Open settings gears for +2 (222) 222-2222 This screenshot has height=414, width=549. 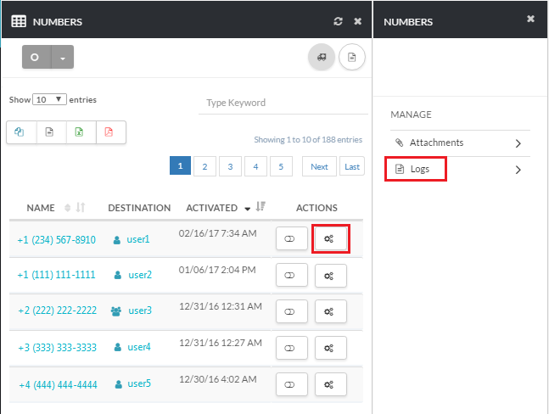click(x=330, y=312)
